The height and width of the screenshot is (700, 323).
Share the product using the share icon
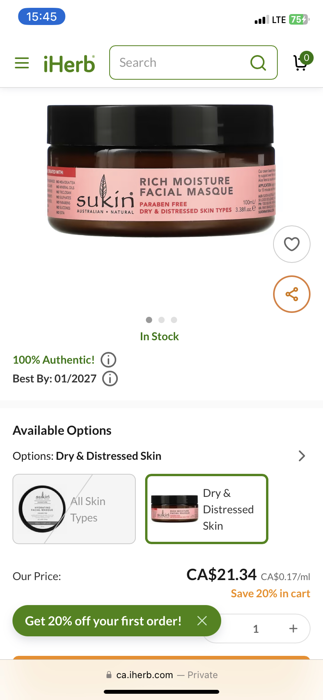pos(291,294)
